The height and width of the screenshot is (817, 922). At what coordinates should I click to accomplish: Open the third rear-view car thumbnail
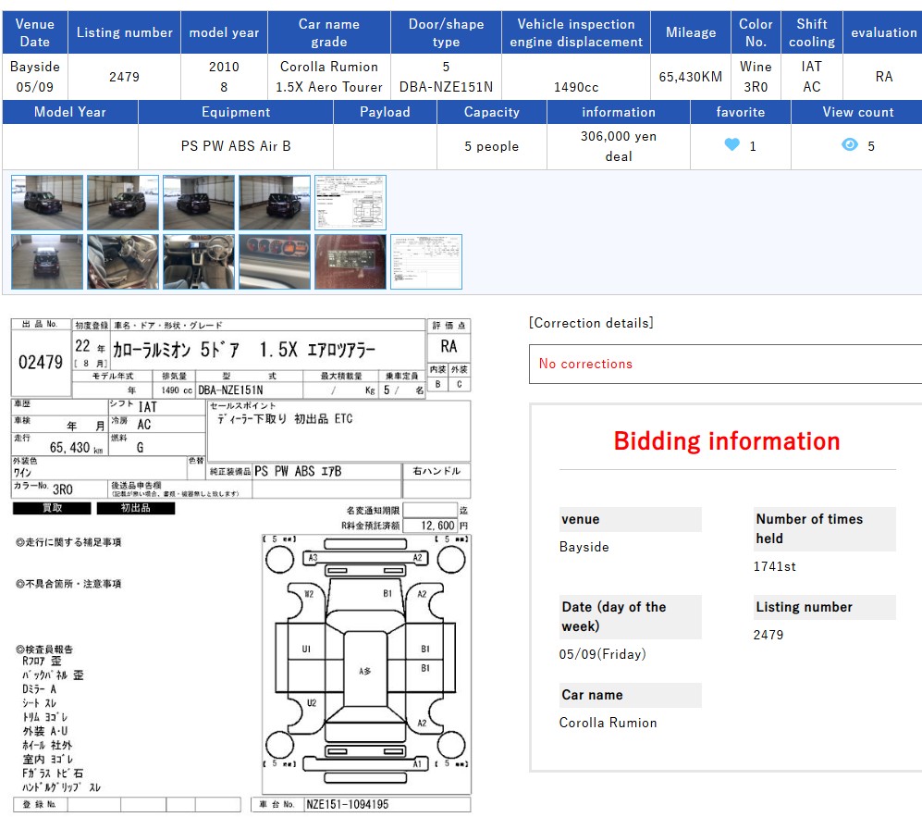click(x=199, y=203)
